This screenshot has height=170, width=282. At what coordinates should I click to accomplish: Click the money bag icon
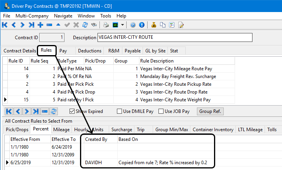point(154,25)
